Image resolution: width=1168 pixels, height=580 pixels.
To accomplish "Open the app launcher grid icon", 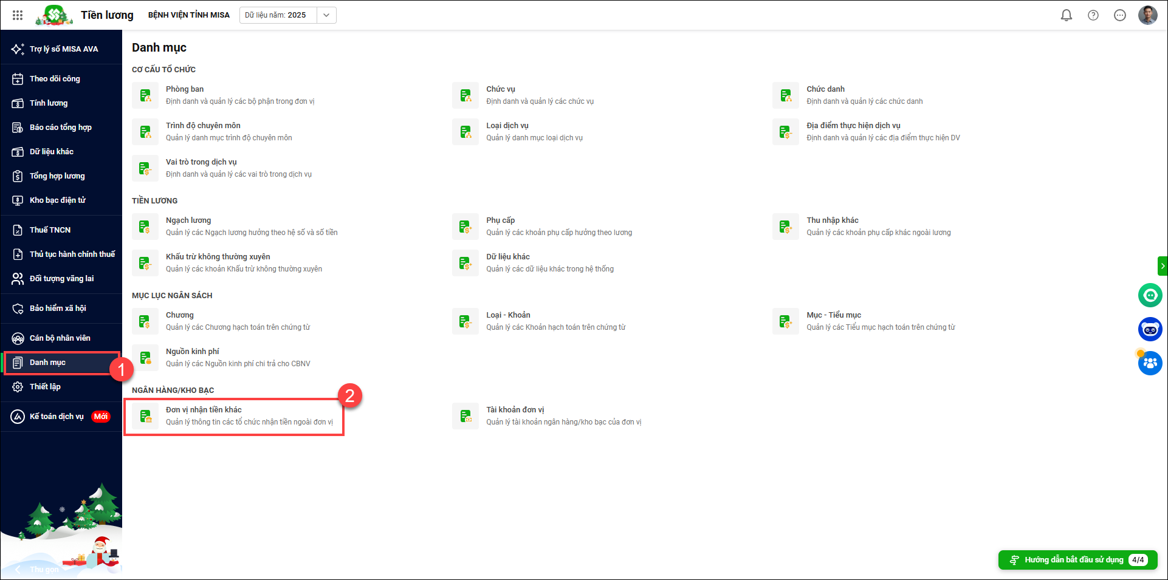I will [18, 15].
